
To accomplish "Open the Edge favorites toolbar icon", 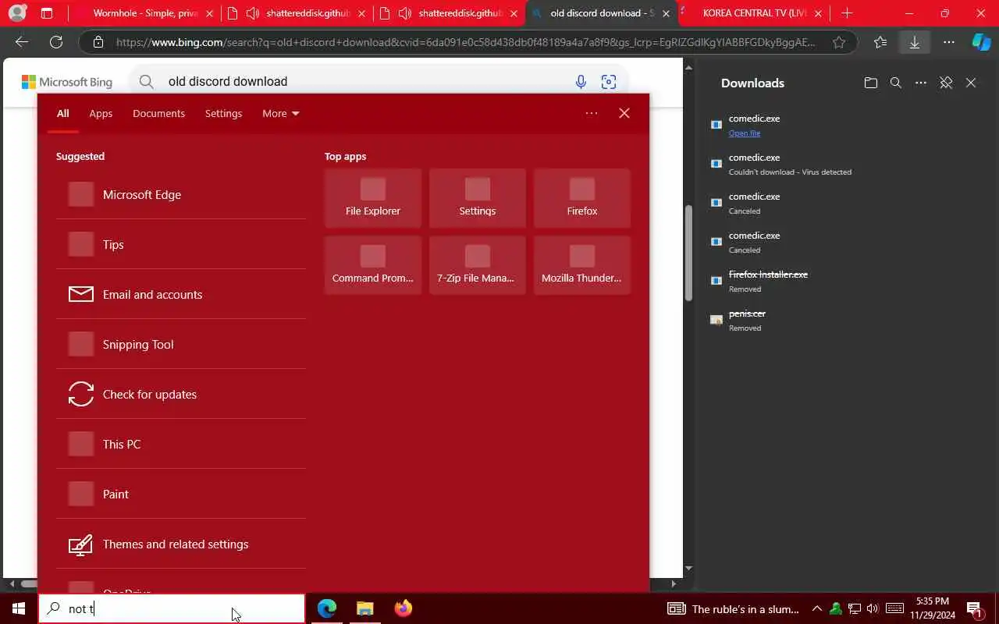I will [x=880, y=43].
